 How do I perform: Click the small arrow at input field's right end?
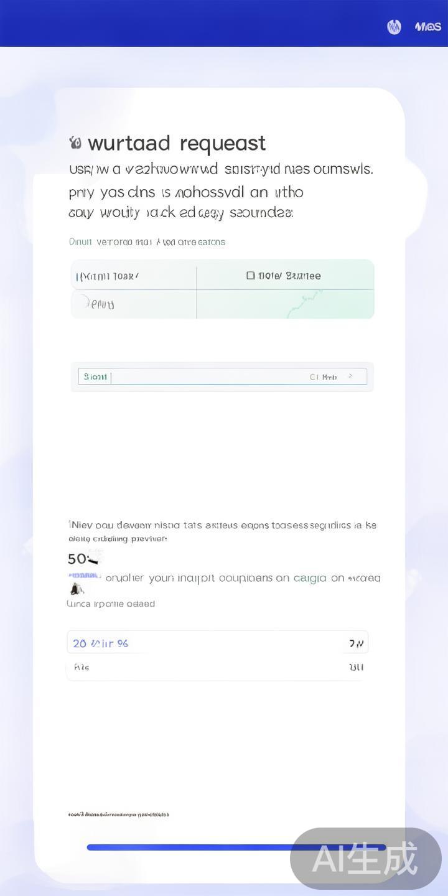(x=350, y=376)
